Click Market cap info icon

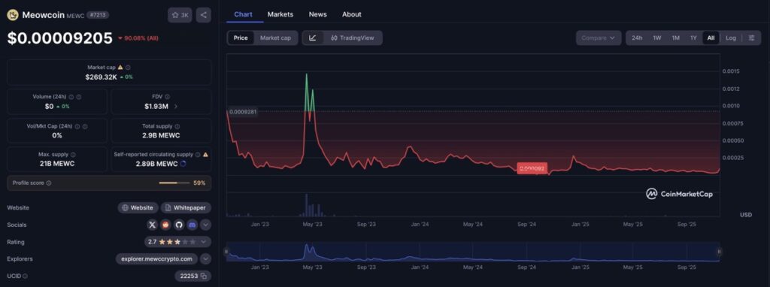[x=128, y=67]
